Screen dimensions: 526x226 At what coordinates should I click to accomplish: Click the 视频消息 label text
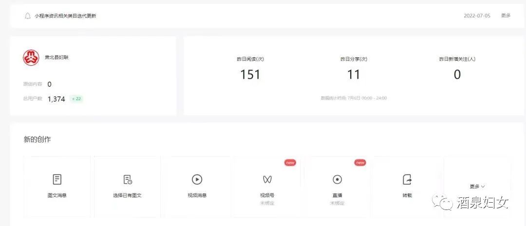(x=197, y=195)
